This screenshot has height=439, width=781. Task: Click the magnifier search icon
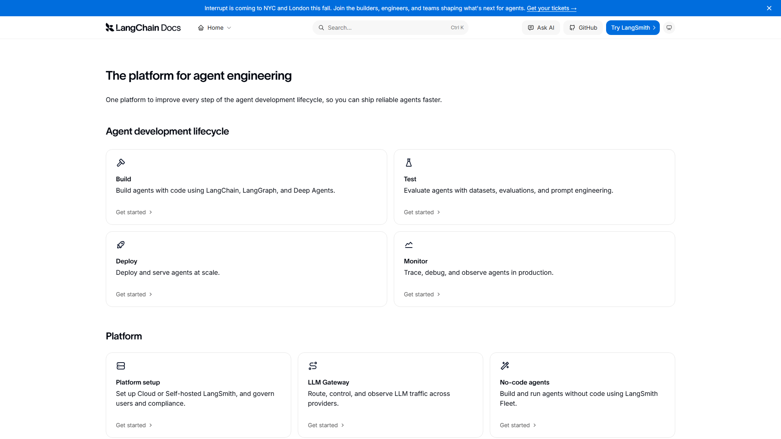coord(321,28)
